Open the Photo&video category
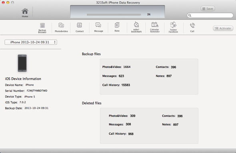The height and width of the screenshot is (153, 236). point(61,27)
